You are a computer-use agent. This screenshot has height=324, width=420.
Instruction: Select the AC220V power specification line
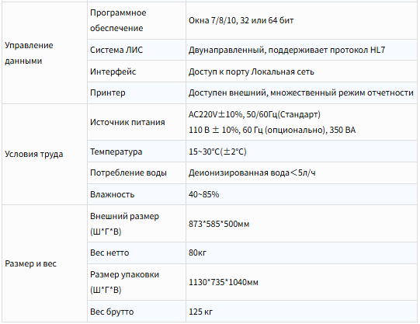(x=255, y=114)
